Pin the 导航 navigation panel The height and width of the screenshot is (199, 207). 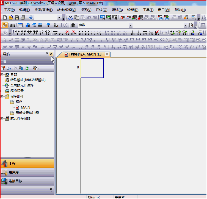click(47, 54)
